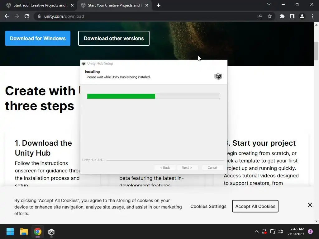Dismiss the cookie banner with the X
Image resolution: width=319 pixels, height=239 pixels.
point(310,205)
